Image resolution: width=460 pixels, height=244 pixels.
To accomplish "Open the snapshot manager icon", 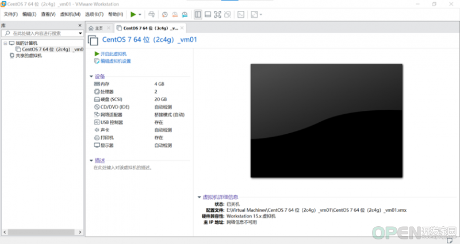I will pos(185,14).
